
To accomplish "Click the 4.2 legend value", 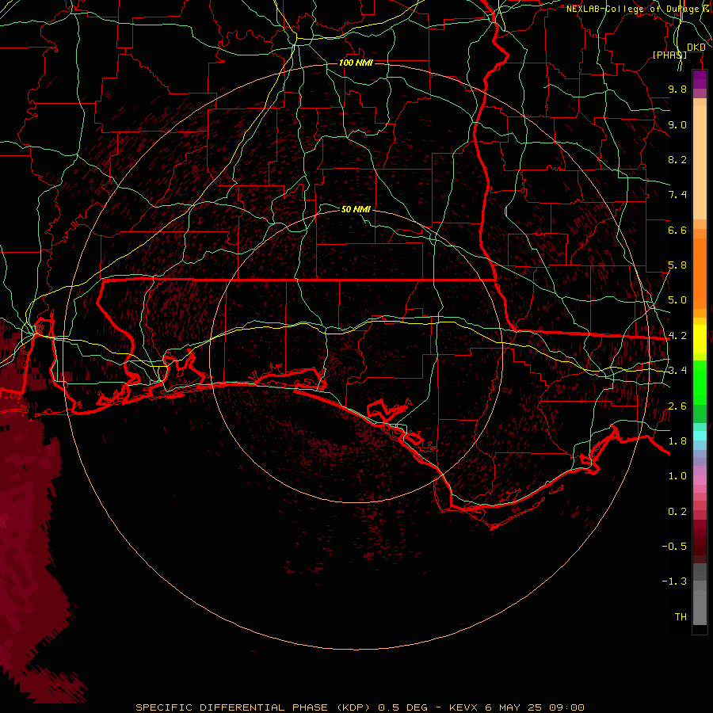I will pos(677,336).
